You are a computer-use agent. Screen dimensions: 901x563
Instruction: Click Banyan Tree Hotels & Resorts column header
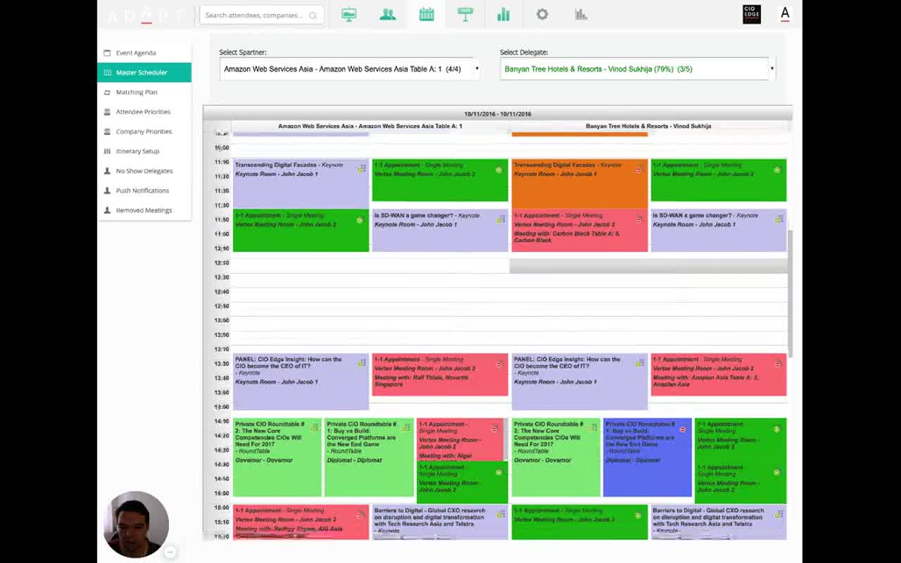648,126
